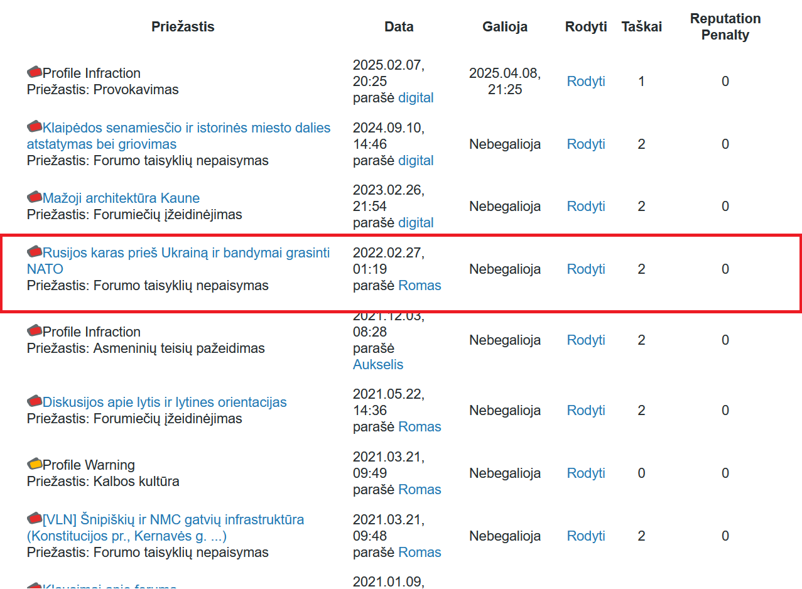Click red card icon beside Profile Infraction Provokavimas
Image resolution: width=802 pixels, height=589 pixels.
coord(35,72)
